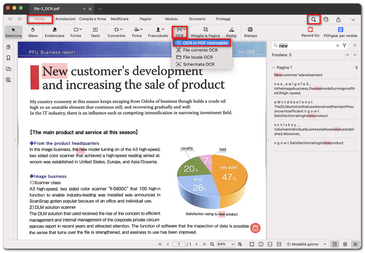The image size is (365, 253).
Task: Click inside the page number field
Action: [179, 244]
